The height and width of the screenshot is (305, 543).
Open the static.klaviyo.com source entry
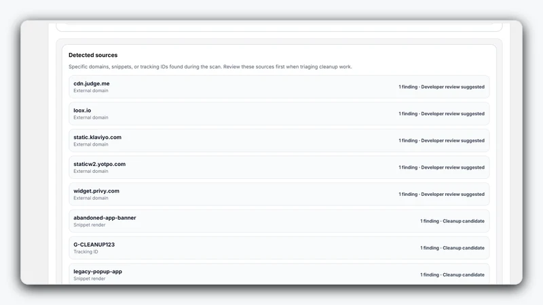point(279,140)
